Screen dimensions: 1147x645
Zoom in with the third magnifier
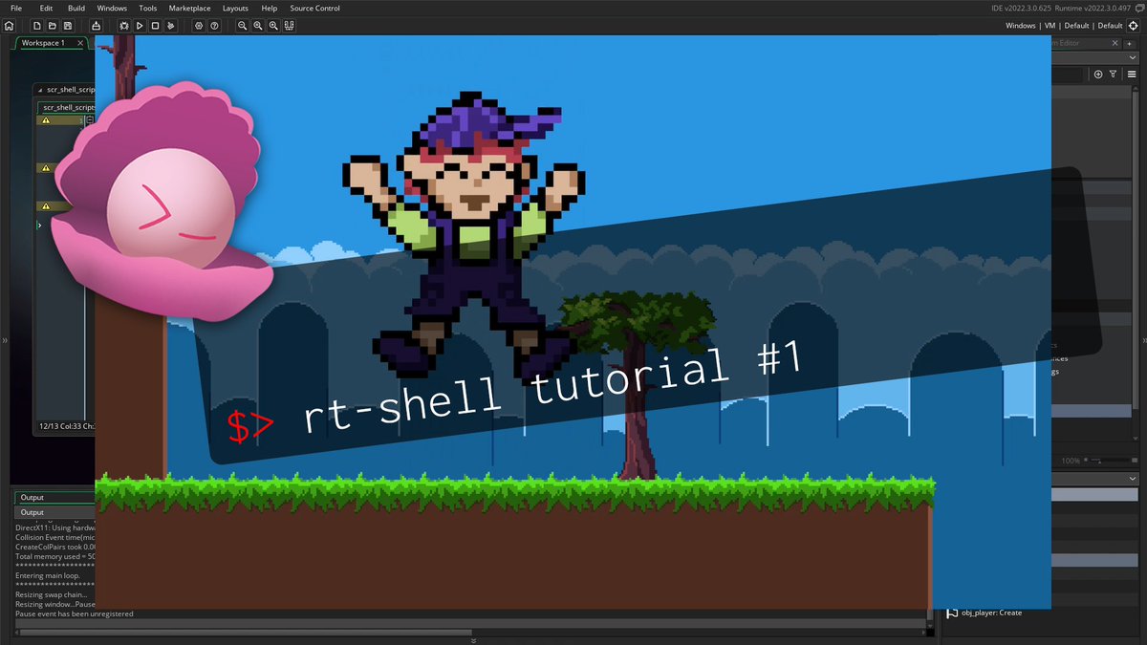(273, 26)
